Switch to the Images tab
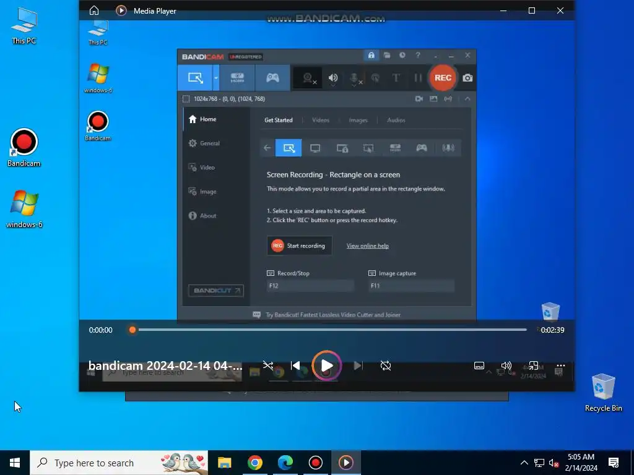Screen dimensions: 634x475 tap(358, 120)
